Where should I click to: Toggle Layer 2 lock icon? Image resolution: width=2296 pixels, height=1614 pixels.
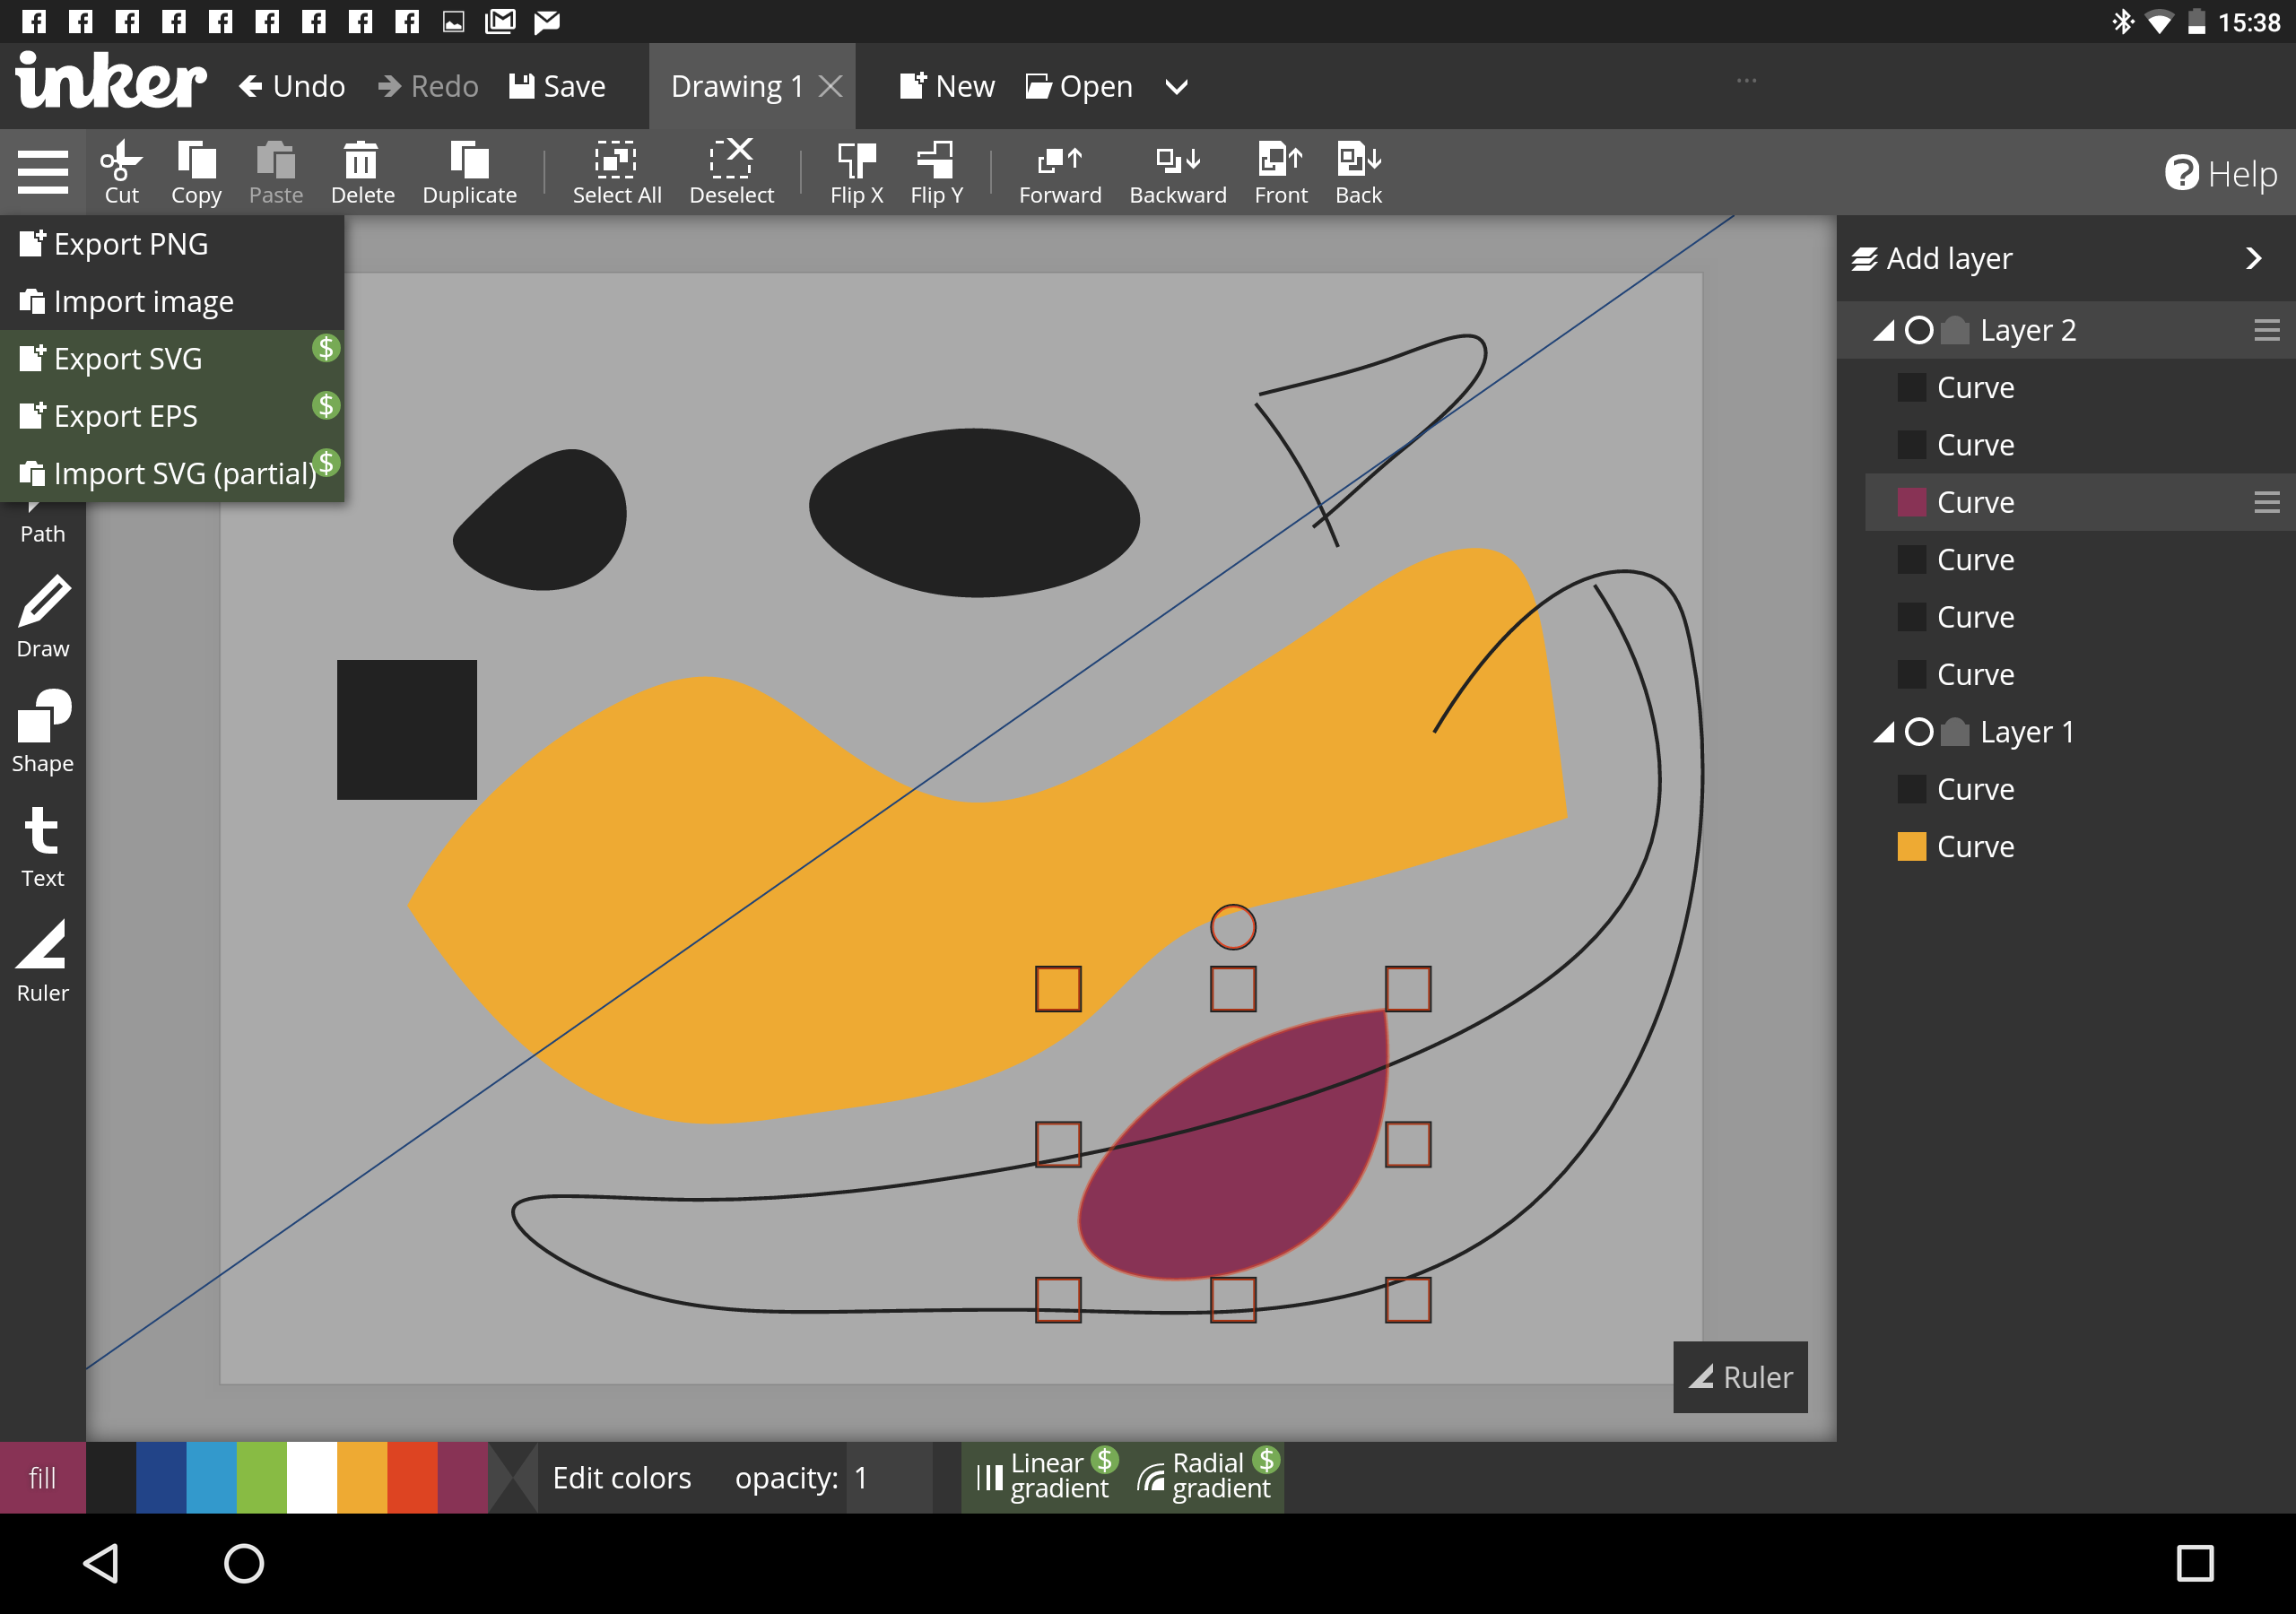(1955, 330)
